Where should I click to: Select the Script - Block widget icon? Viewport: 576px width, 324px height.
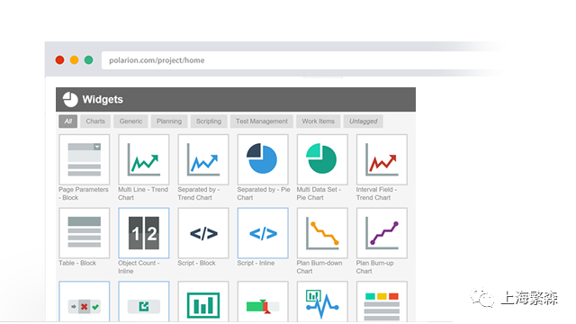(203, 233)
